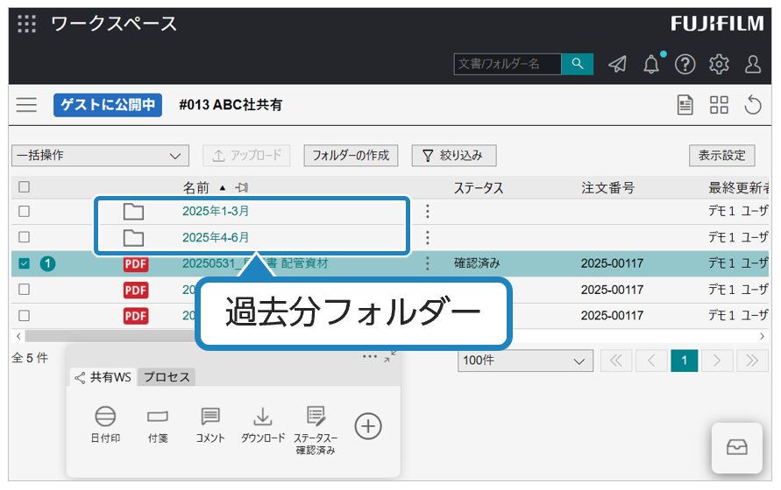
Task: Click the pin column icon beside 名前
Action: point(242,187)
